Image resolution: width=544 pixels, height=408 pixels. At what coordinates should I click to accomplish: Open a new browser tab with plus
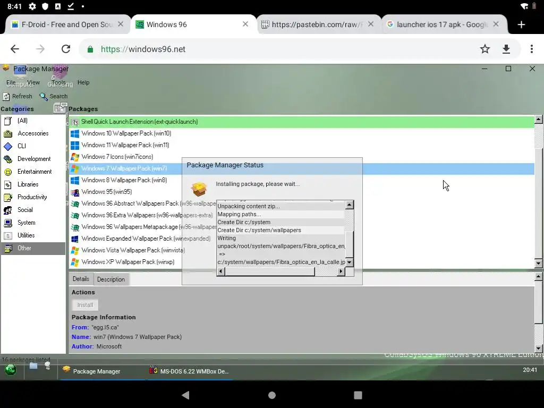click(x=521, y=24)
